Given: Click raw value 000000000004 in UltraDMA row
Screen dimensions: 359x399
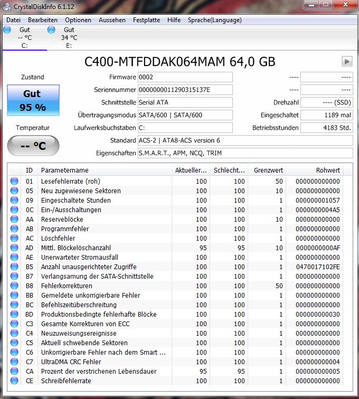Looking at the screenshot, I should pos(318,362).
